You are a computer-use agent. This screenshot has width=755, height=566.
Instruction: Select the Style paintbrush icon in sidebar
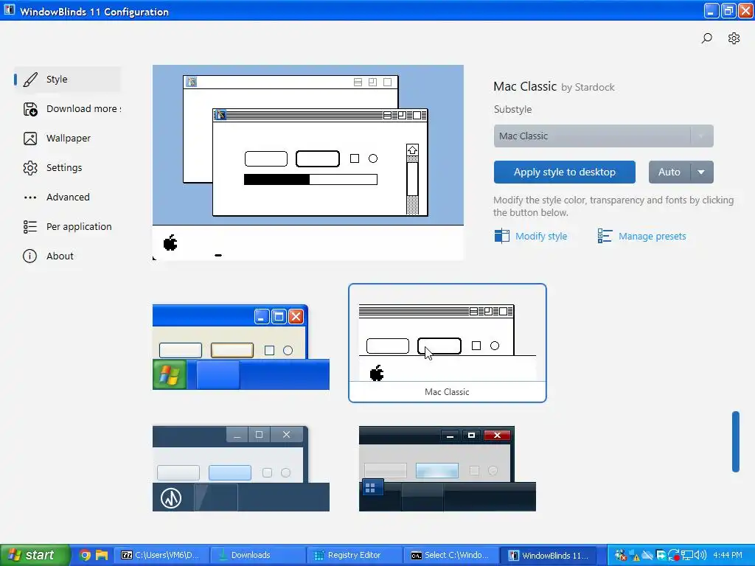pyautogui.click(x=29, y=80)
